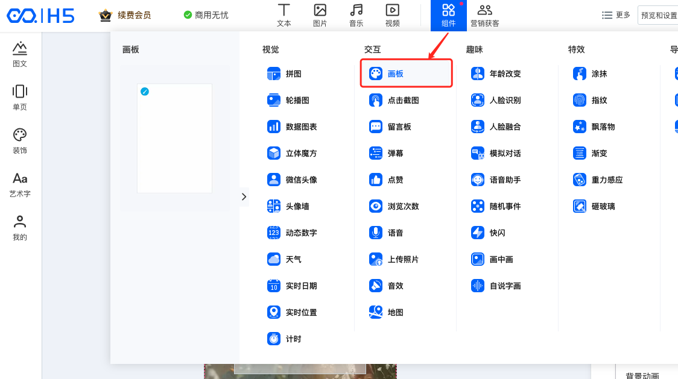
Task: Select the 人脸识别 face recognition icon
Action: pos(478,100)
